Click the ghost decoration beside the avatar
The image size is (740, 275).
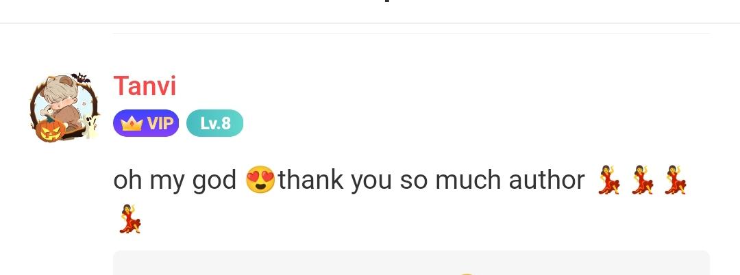90,125
